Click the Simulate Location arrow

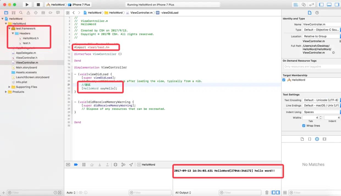pyautogui.click(x=131, y=165)
